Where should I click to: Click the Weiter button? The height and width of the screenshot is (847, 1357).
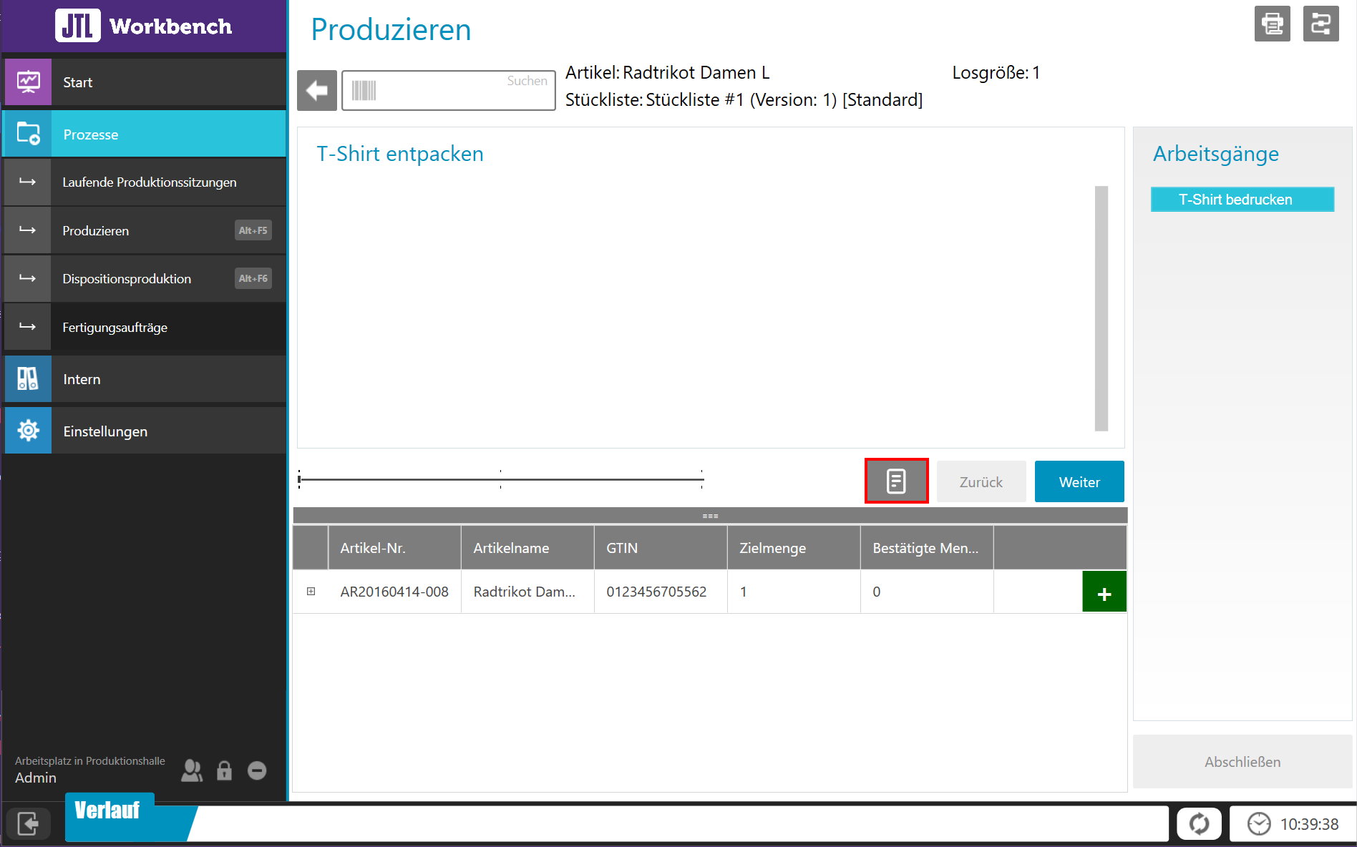(x=1079, y=481)
